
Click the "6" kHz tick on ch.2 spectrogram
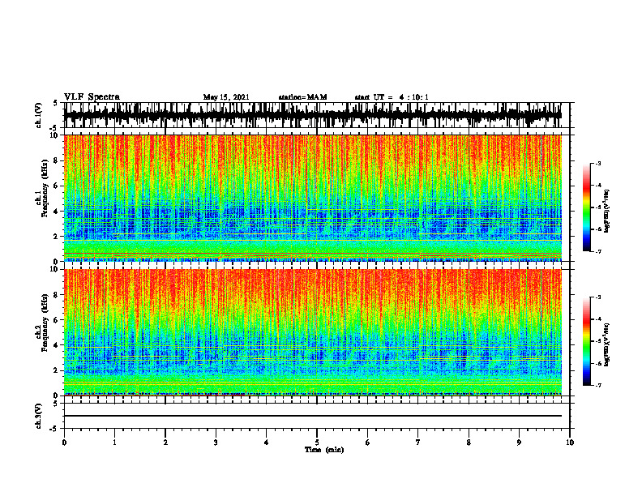(x=57, y=320)
